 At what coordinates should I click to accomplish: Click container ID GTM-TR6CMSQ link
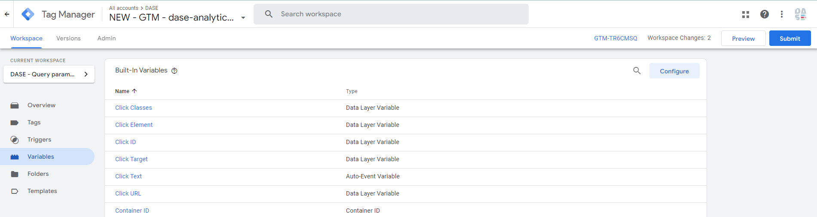click(615, 38)
